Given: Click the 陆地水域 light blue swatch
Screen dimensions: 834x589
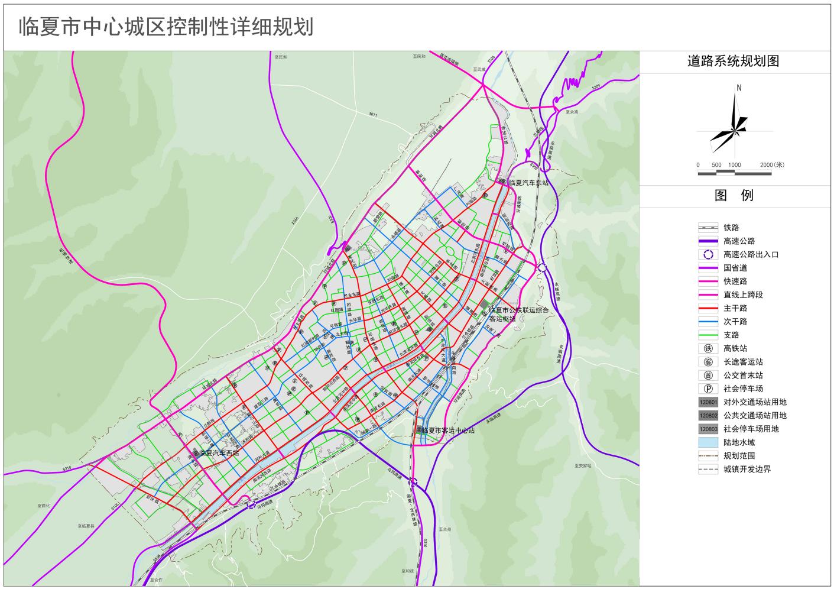Looking at the screenshot, I should pyautogui.click(x=708, y=442).
